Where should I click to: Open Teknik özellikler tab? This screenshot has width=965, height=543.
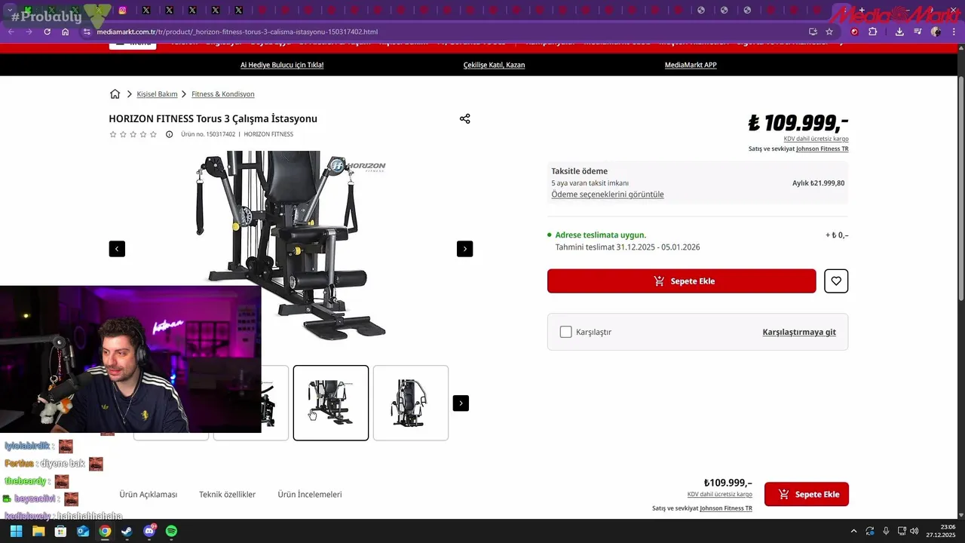(x=227, y=495)
